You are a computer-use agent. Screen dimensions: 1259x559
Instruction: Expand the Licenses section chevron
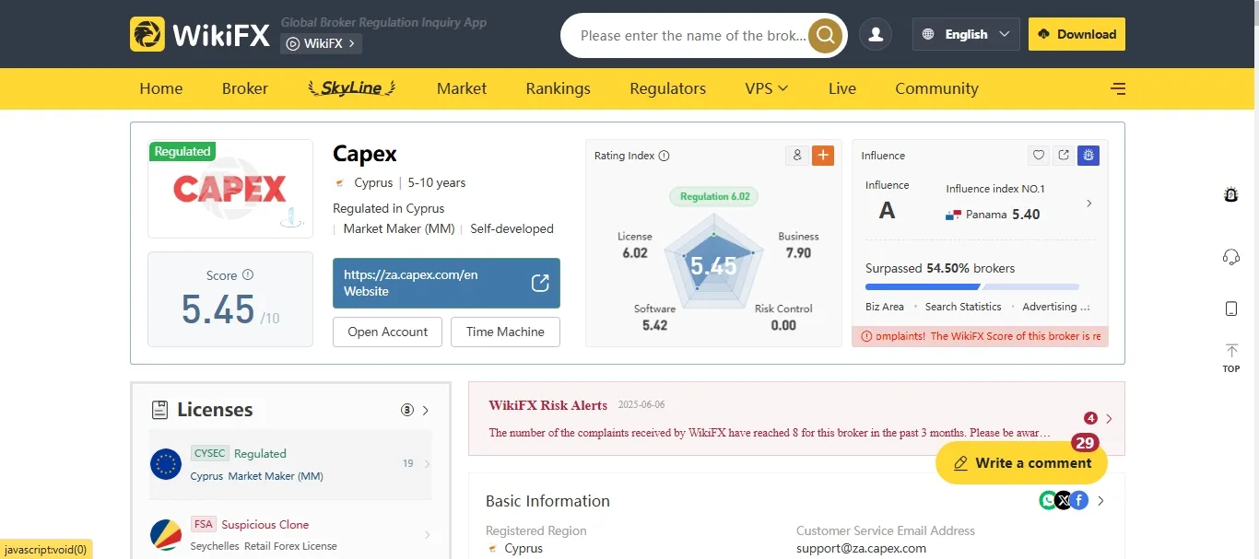click(425, 410)
